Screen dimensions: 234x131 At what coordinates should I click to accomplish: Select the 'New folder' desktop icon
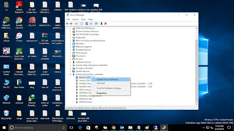(19, 84)
